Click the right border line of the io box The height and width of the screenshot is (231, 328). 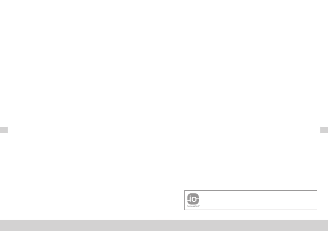[317, 200]
